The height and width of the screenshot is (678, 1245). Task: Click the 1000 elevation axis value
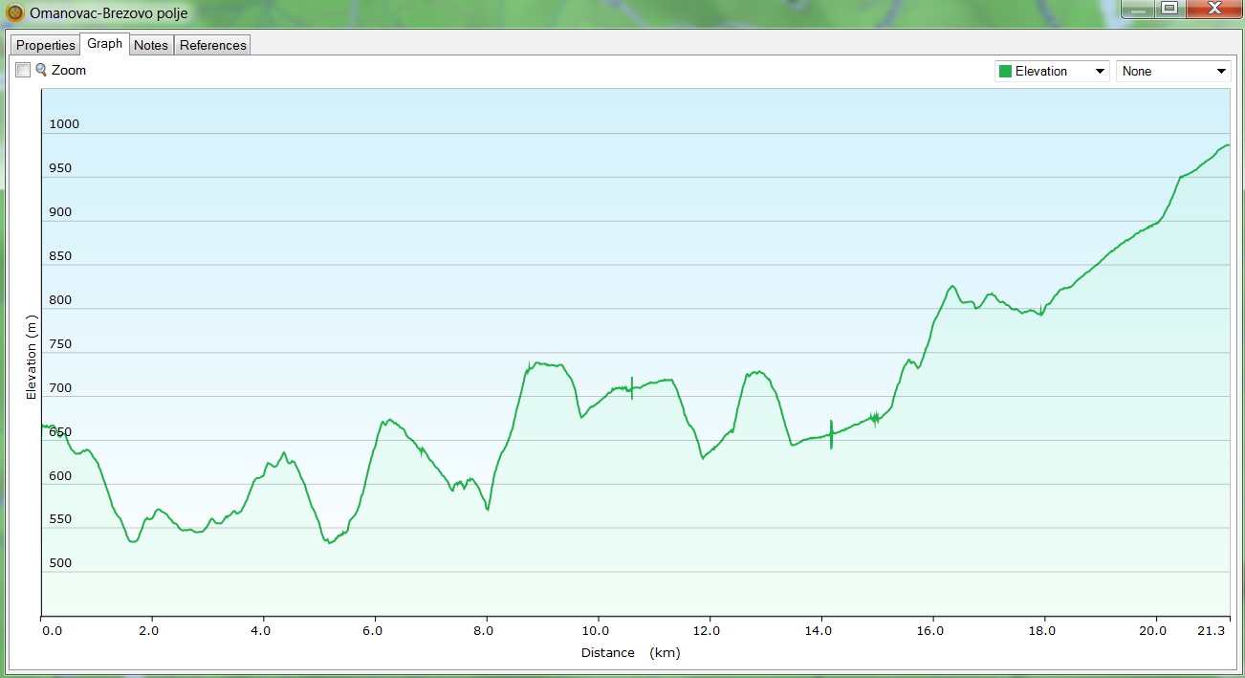pos(64,124)
